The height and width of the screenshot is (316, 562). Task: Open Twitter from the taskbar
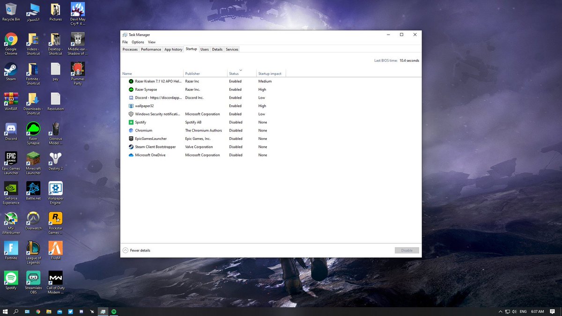coord(71,311)
